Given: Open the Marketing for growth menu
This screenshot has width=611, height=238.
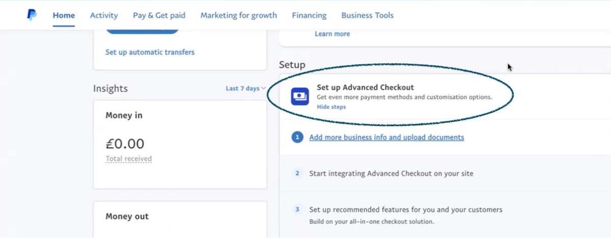Looking at the screenshot, I should (238, 15).
